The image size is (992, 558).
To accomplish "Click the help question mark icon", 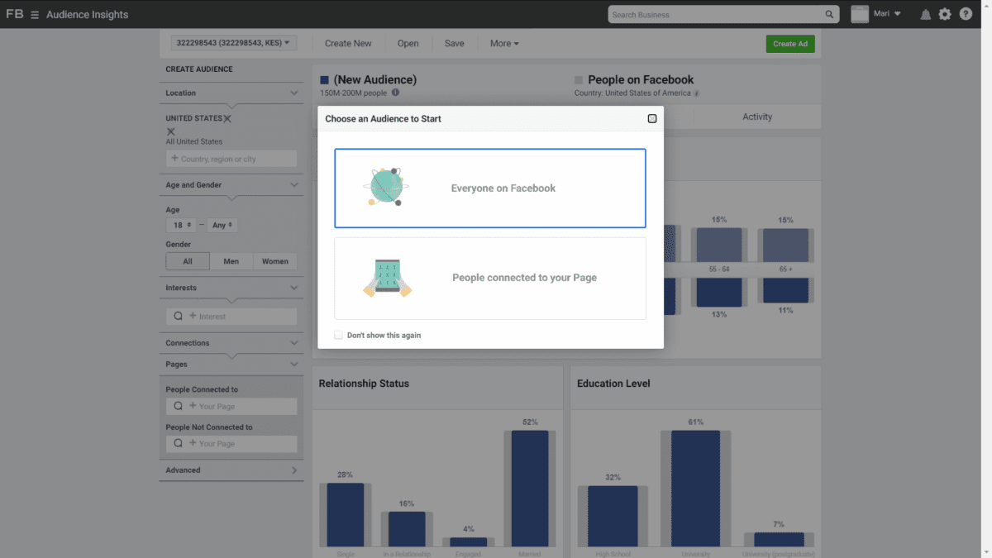I will coord(966,15).
